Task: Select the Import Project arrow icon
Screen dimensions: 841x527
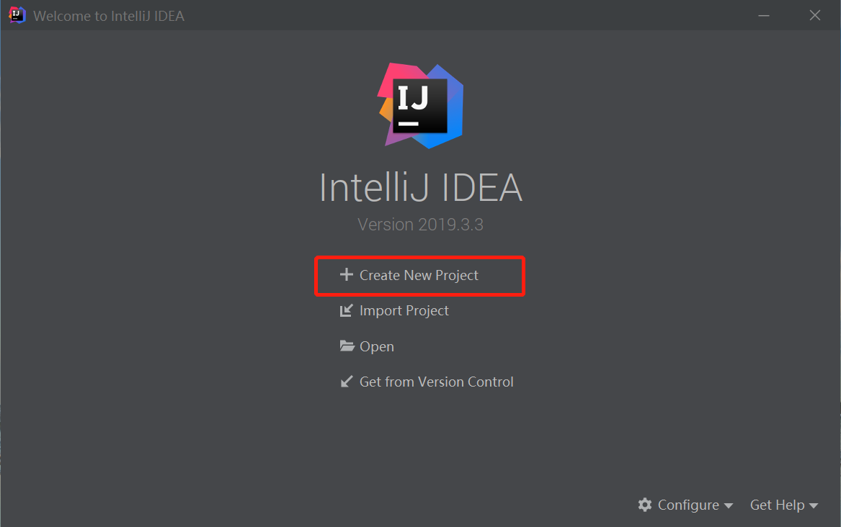Action: click(347, 310)
